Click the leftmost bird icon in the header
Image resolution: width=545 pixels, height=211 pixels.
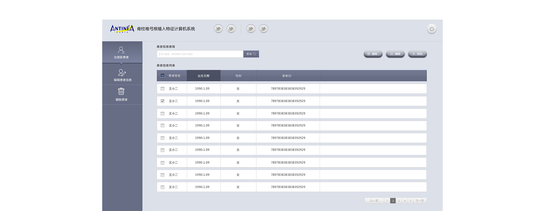[218, 29]
